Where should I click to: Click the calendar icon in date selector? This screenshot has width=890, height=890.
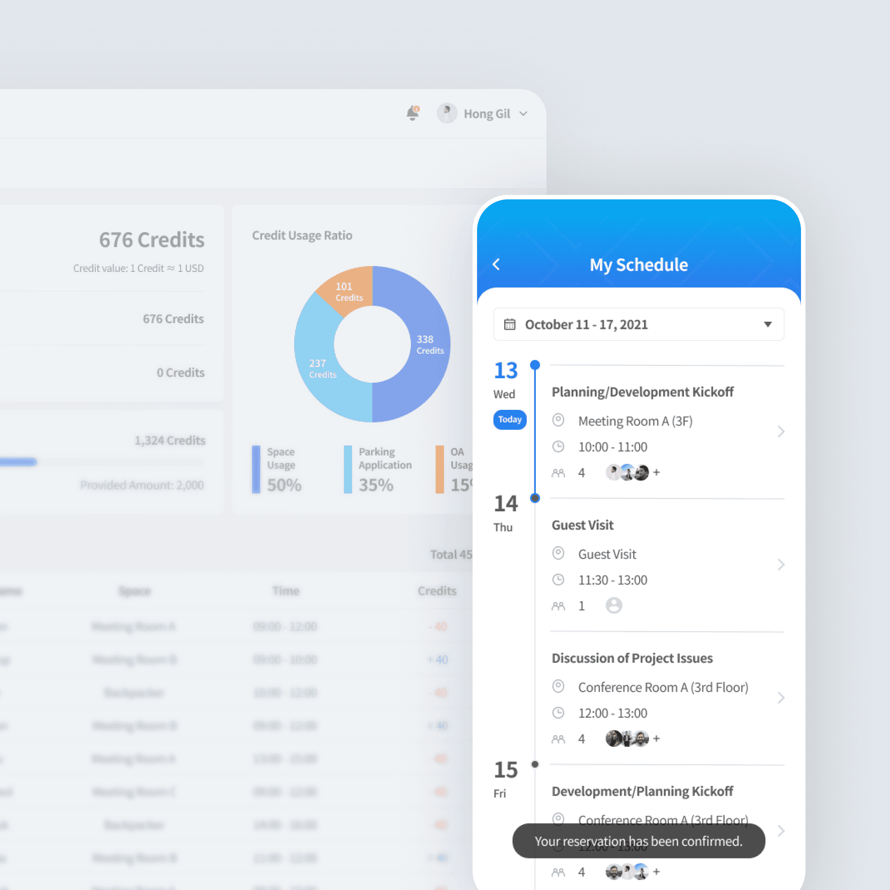(x=510, y=324)
